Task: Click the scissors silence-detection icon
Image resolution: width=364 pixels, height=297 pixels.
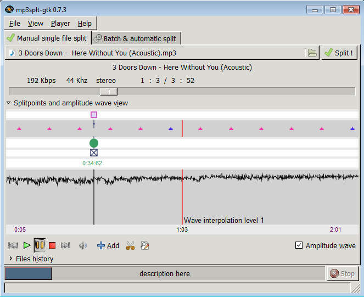Action: [130, 245]
